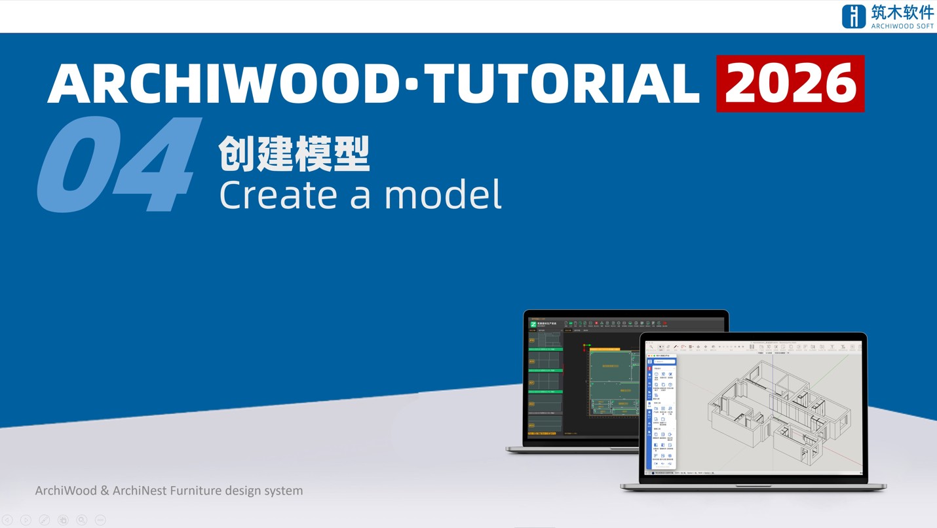Click the pen annotation icon in the slideshow controls
Viewport: 937px width, 528px height.
(x=44, y=519)
